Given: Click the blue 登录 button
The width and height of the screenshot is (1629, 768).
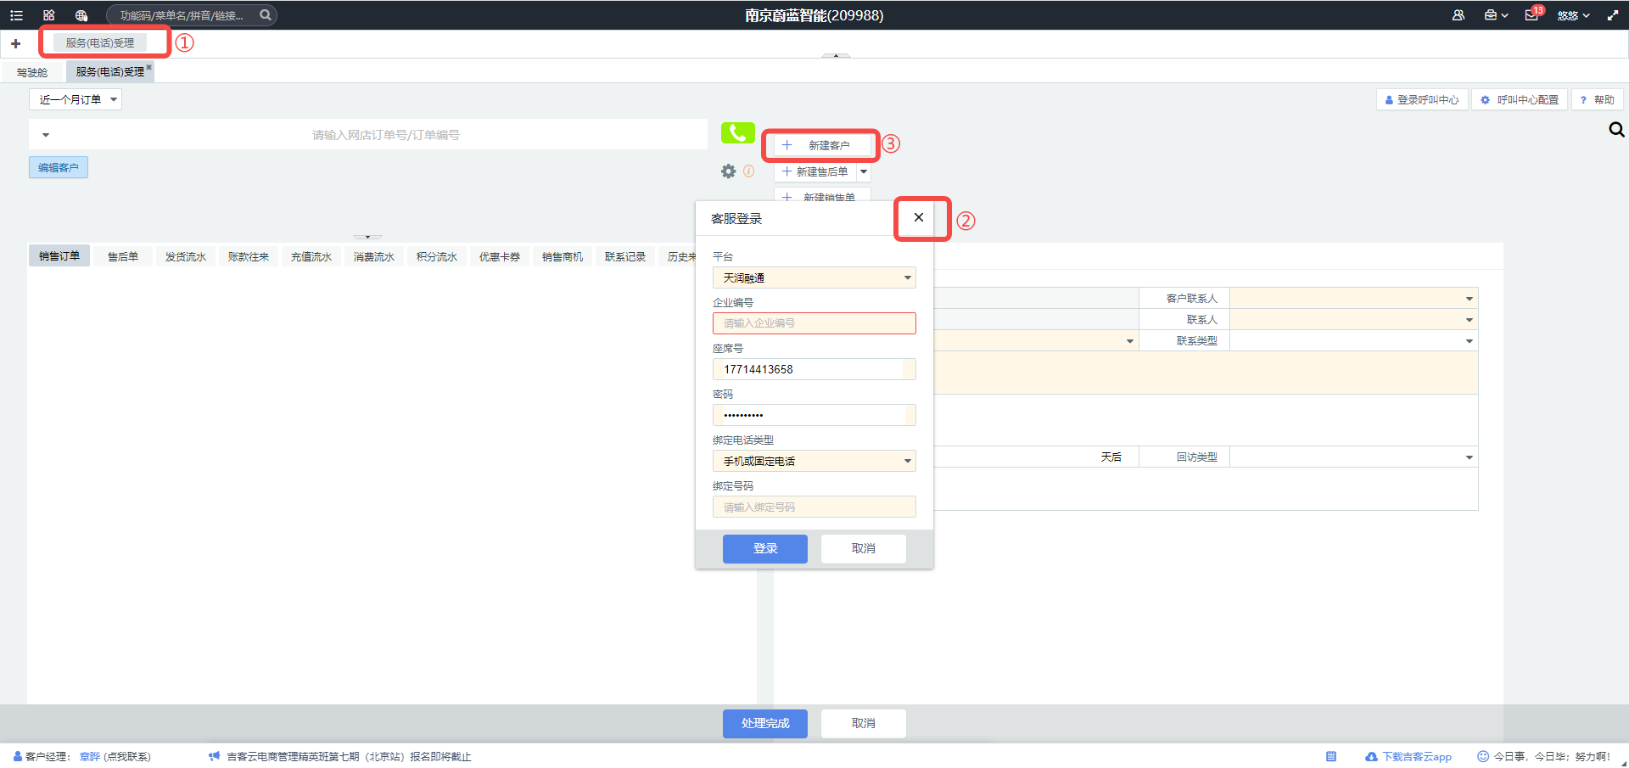Looking at the screenshot, I should [764, 548].
